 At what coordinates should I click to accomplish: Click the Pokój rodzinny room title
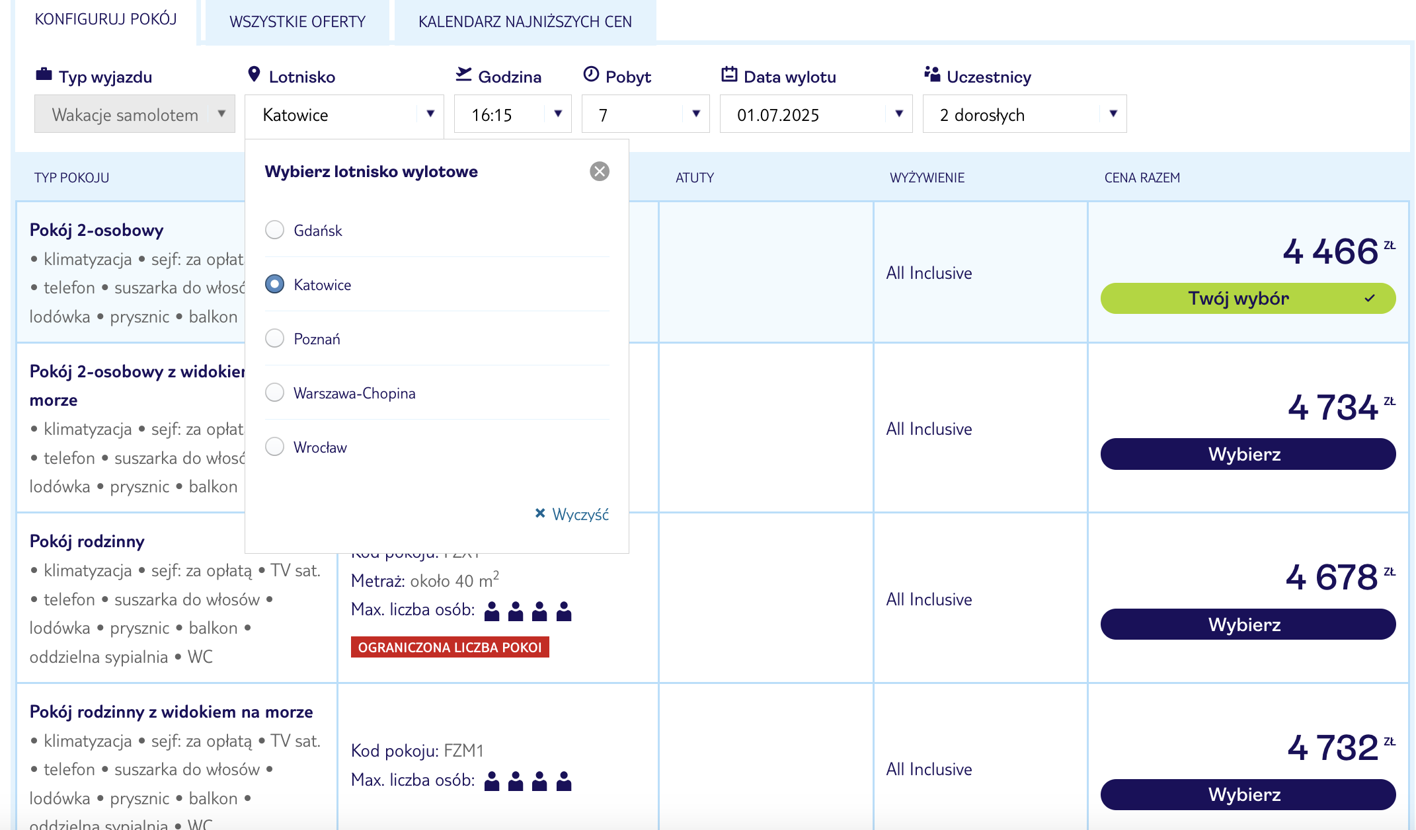click(87, 541)
